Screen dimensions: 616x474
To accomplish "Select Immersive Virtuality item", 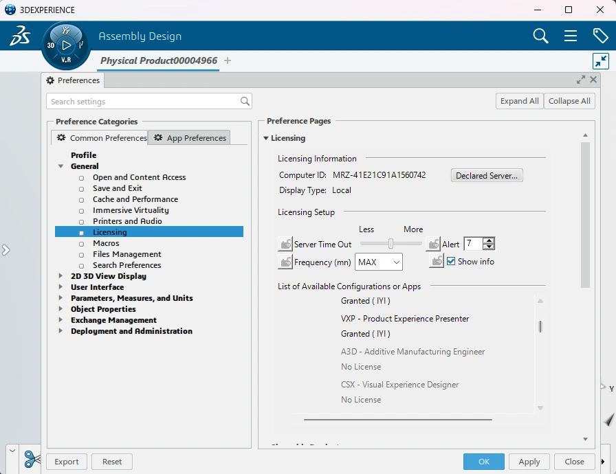I will 131,210.
